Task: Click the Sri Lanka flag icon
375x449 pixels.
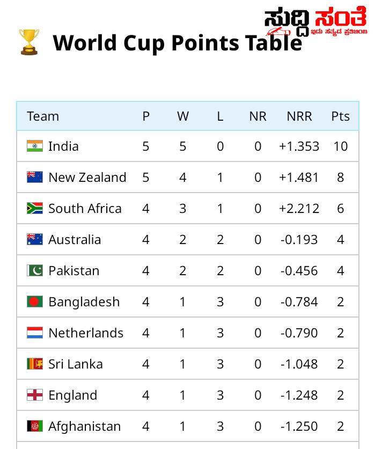Action: tap(35, 364)
